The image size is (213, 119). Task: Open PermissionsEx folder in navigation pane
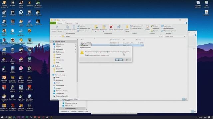coord(60,60)
